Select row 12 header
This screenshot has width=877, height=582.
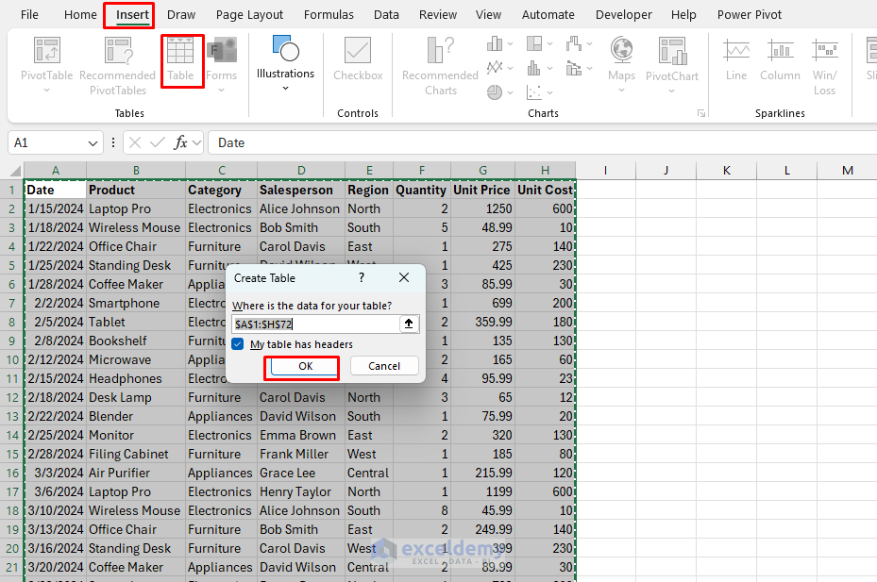pyautogui.click(x=11, y=397)
